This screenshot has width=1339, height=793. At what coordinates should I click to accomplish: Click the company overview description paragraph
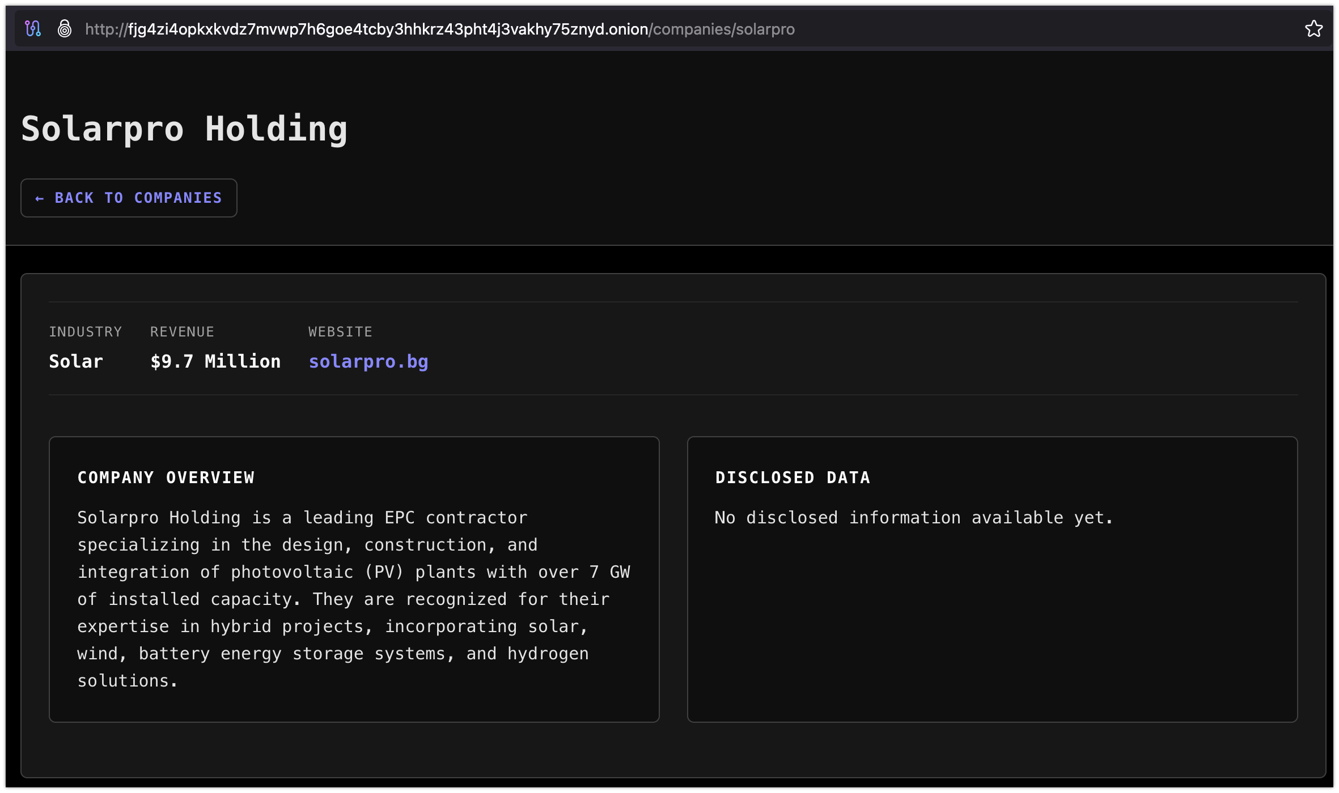354,599
